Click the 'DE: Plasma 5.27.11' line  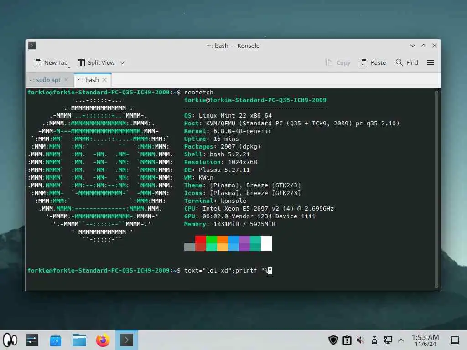[217, 170]
